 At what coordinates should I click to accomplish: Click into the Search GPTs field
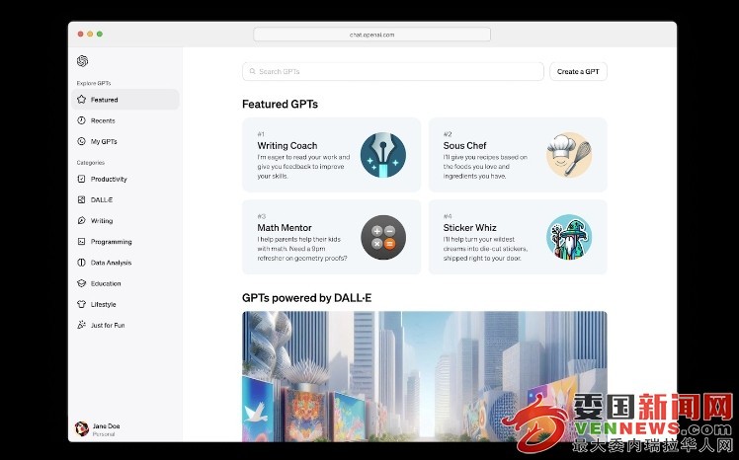point(393,71)
